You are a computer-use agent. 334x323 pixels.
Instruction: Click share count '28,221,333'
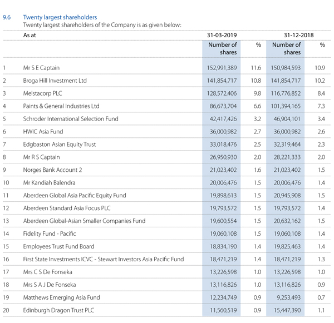tap(287, 157)
